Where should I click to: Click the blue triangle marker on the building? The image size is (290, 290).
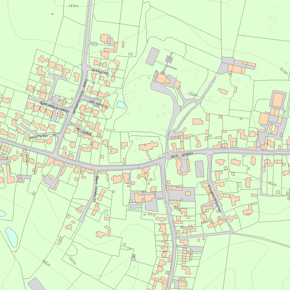(145, 145)
